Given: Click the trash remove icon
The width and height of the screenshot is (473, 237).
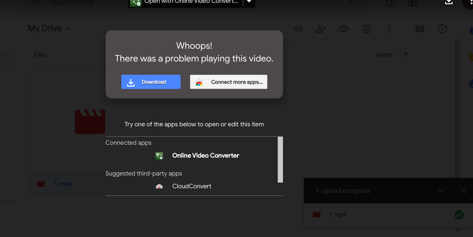Looking at the screenshot, I should point(366,29).
